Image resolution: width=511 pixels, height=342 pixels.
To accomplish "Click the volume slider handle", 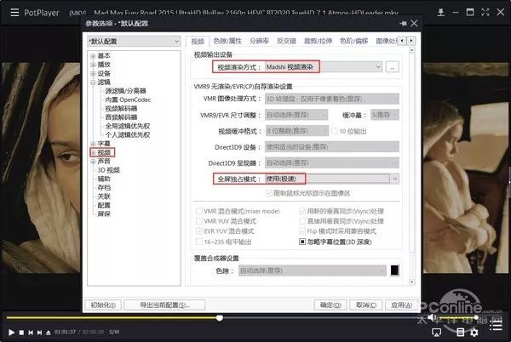I will [x=476, y=317].
